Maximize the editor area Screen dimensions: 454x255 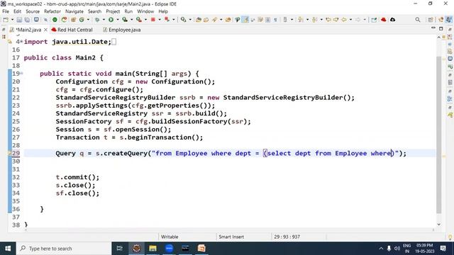[x=441, y=28]
